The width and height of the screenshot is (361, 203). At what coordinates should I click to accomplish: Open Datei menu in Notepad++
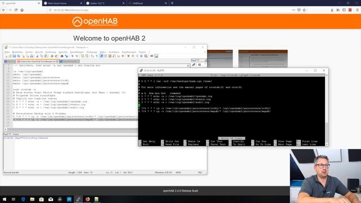point(7,52)
